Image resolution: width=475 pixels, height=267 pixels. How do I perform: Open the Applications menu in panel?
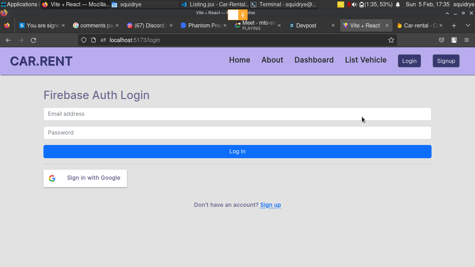pos(20,5)
